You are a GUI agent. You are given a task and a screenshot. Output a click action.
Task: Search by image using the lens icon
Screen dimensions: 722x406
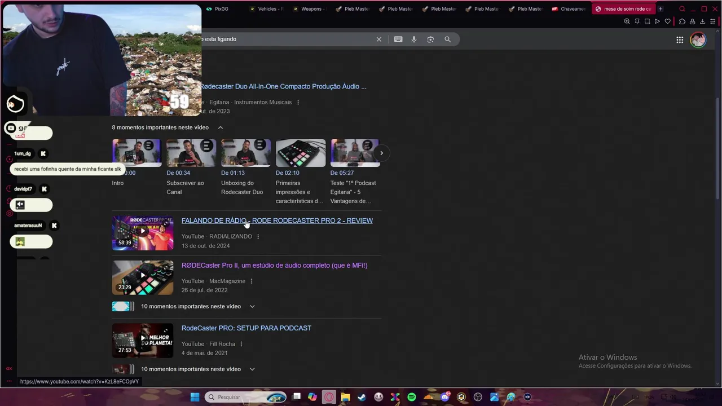(x=430, y=39)
